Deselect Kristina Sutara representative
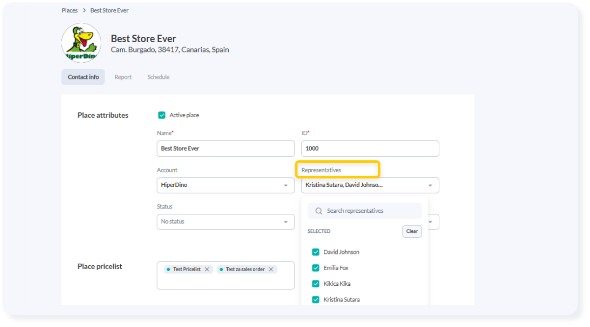The height and width of the screenshot is (327, 590). click(316, 299)
